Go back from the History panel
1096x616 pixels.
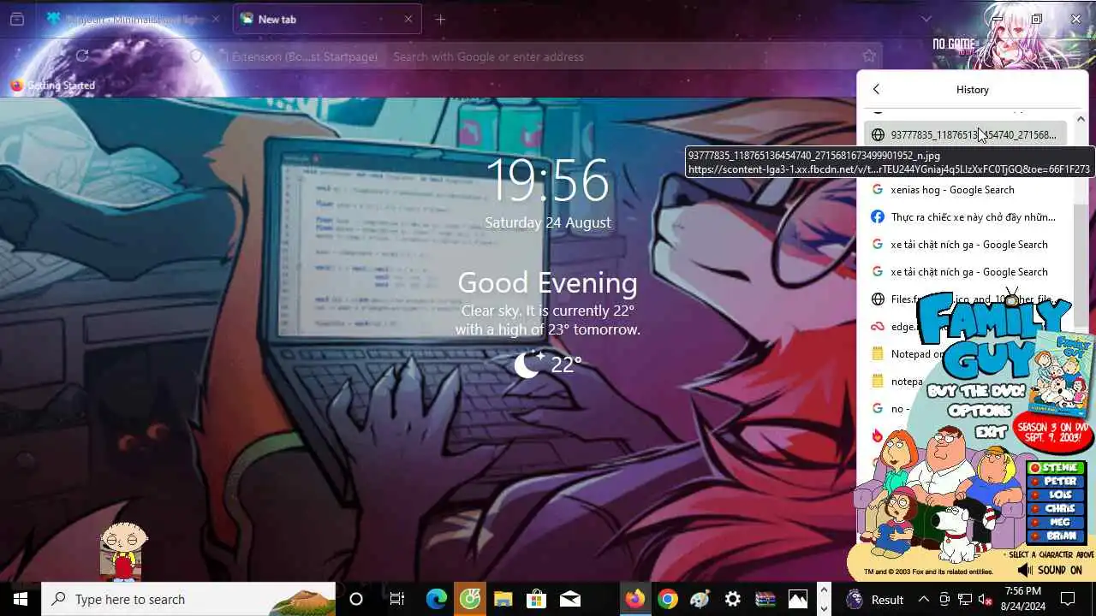tap(876, 89)
